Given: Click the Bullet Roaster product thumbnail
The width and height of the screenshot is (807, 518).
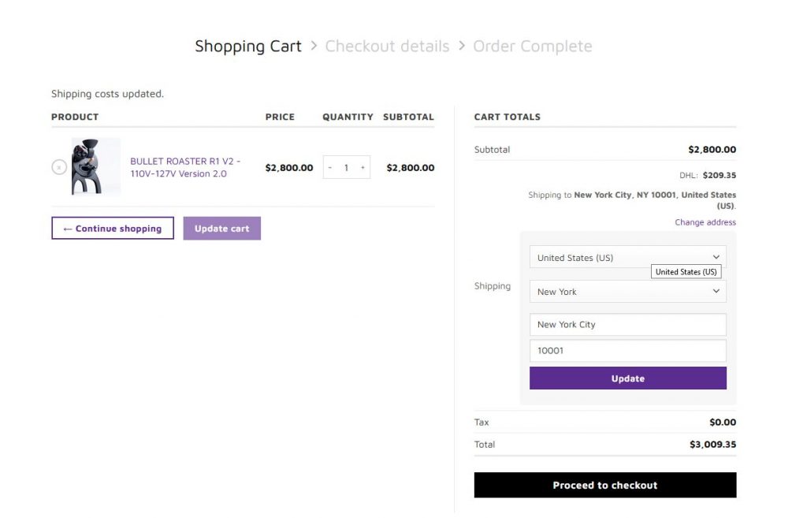Looking at the screenshot, I should coord(96,166).
